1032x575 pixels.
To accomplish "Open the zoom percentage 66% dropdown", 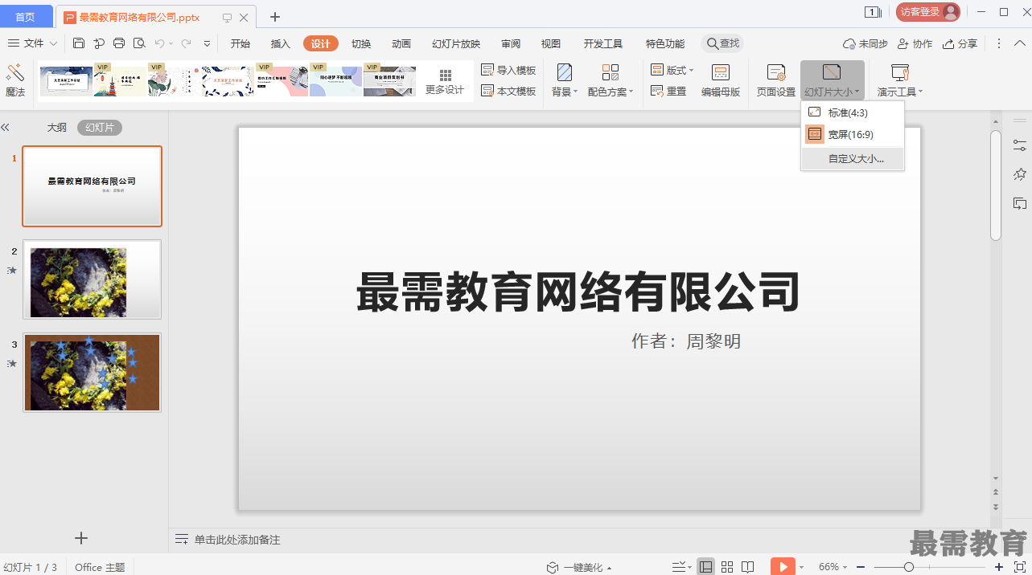I will [833, 567].
